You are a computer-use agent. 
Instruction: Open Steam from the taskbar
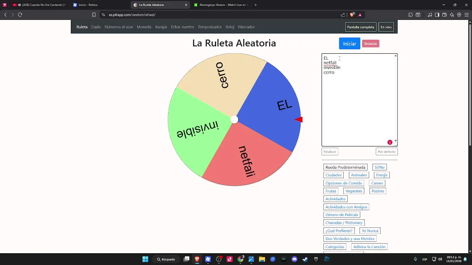pyautogui.click(x=305, y=259)
